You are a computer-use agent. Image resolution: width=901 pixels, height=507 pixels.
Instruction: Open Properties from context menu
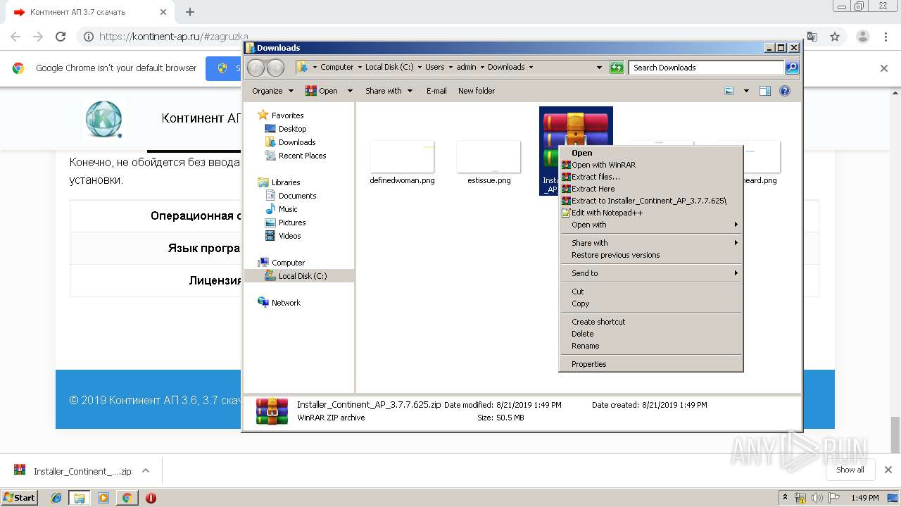(650, 364)
